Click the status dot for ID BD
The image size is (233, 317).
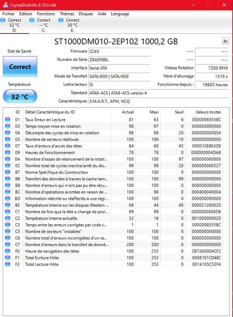tap(7, 198)
